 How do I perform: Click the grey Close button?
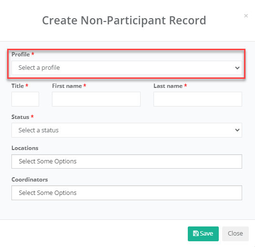pyautogui.click(x=235, y=234)
